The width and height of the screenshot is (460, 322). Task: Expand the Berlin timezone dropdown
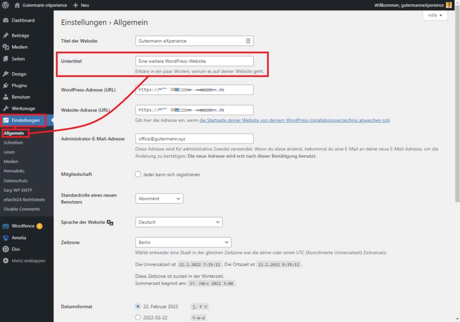pyautogui.click(x=183, y=242)
